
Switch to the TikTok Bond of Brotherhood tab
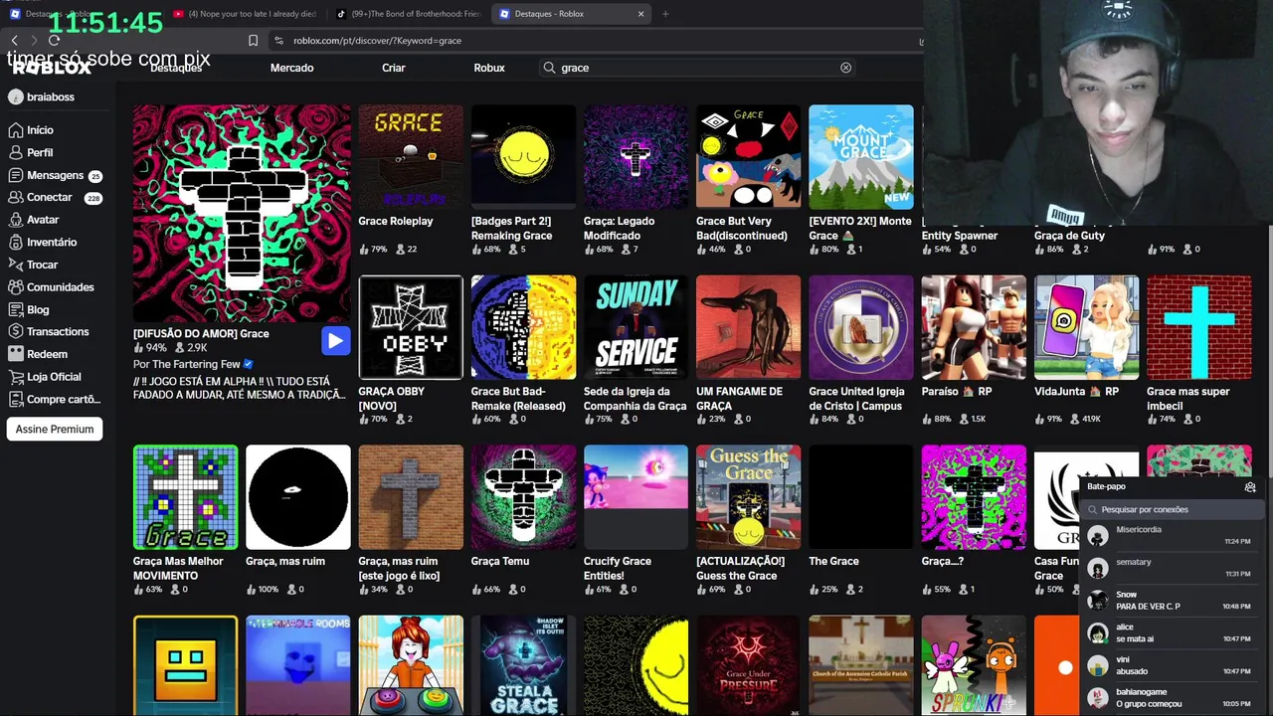tap(409, 14)
